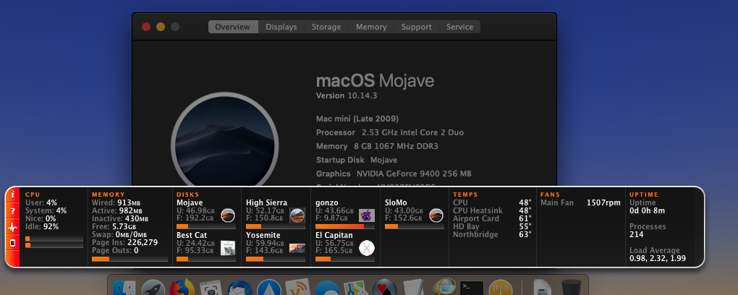Open the documents stack in the Dock
The height and width of the screenshot is (295, 738).
coord(543,288)
